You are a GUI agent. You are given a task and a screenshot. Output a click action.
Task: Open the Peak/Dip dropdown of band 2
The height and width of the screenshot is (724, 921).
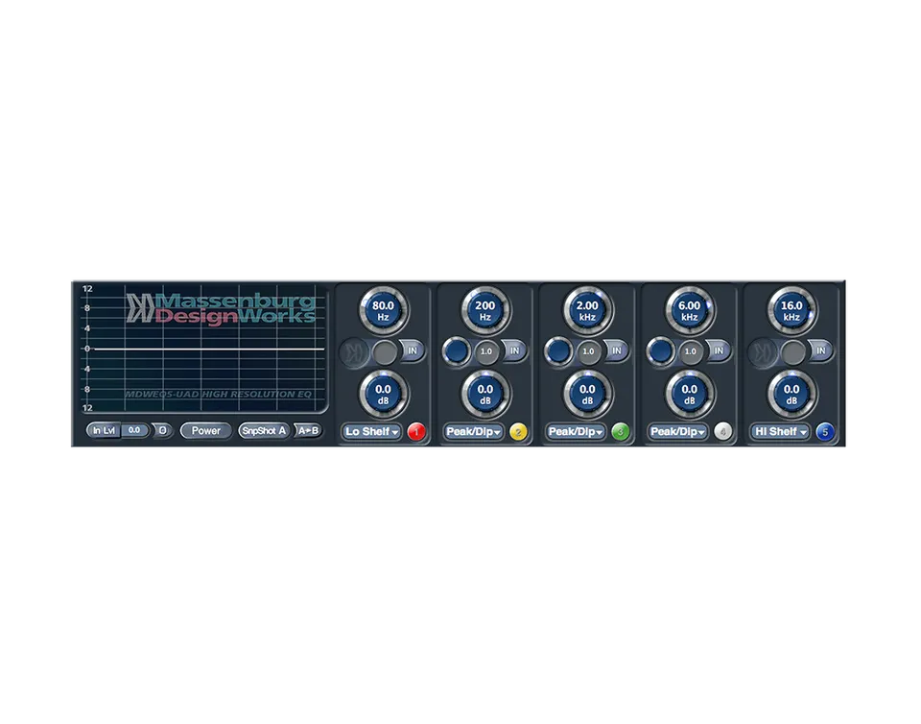(x=474, y=432)
